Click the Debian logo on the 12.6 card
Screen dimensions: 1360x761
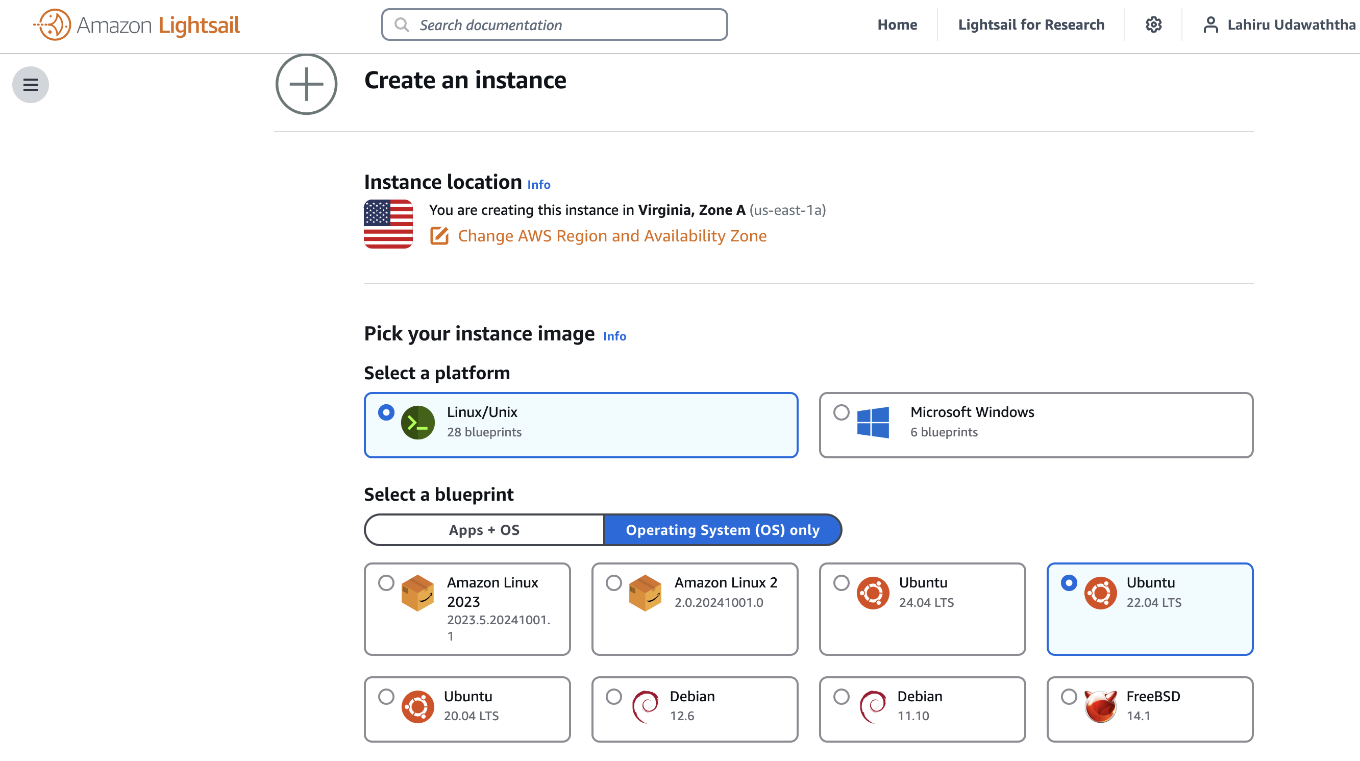click(646, 706)
